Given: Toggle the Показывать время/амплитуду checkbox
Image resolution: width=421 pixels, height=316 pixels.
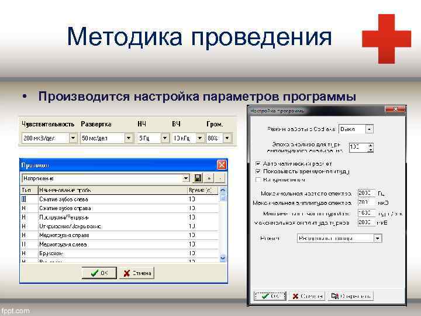Looking at the screenshot, I should pyautogui.click(x=258, y=171).
